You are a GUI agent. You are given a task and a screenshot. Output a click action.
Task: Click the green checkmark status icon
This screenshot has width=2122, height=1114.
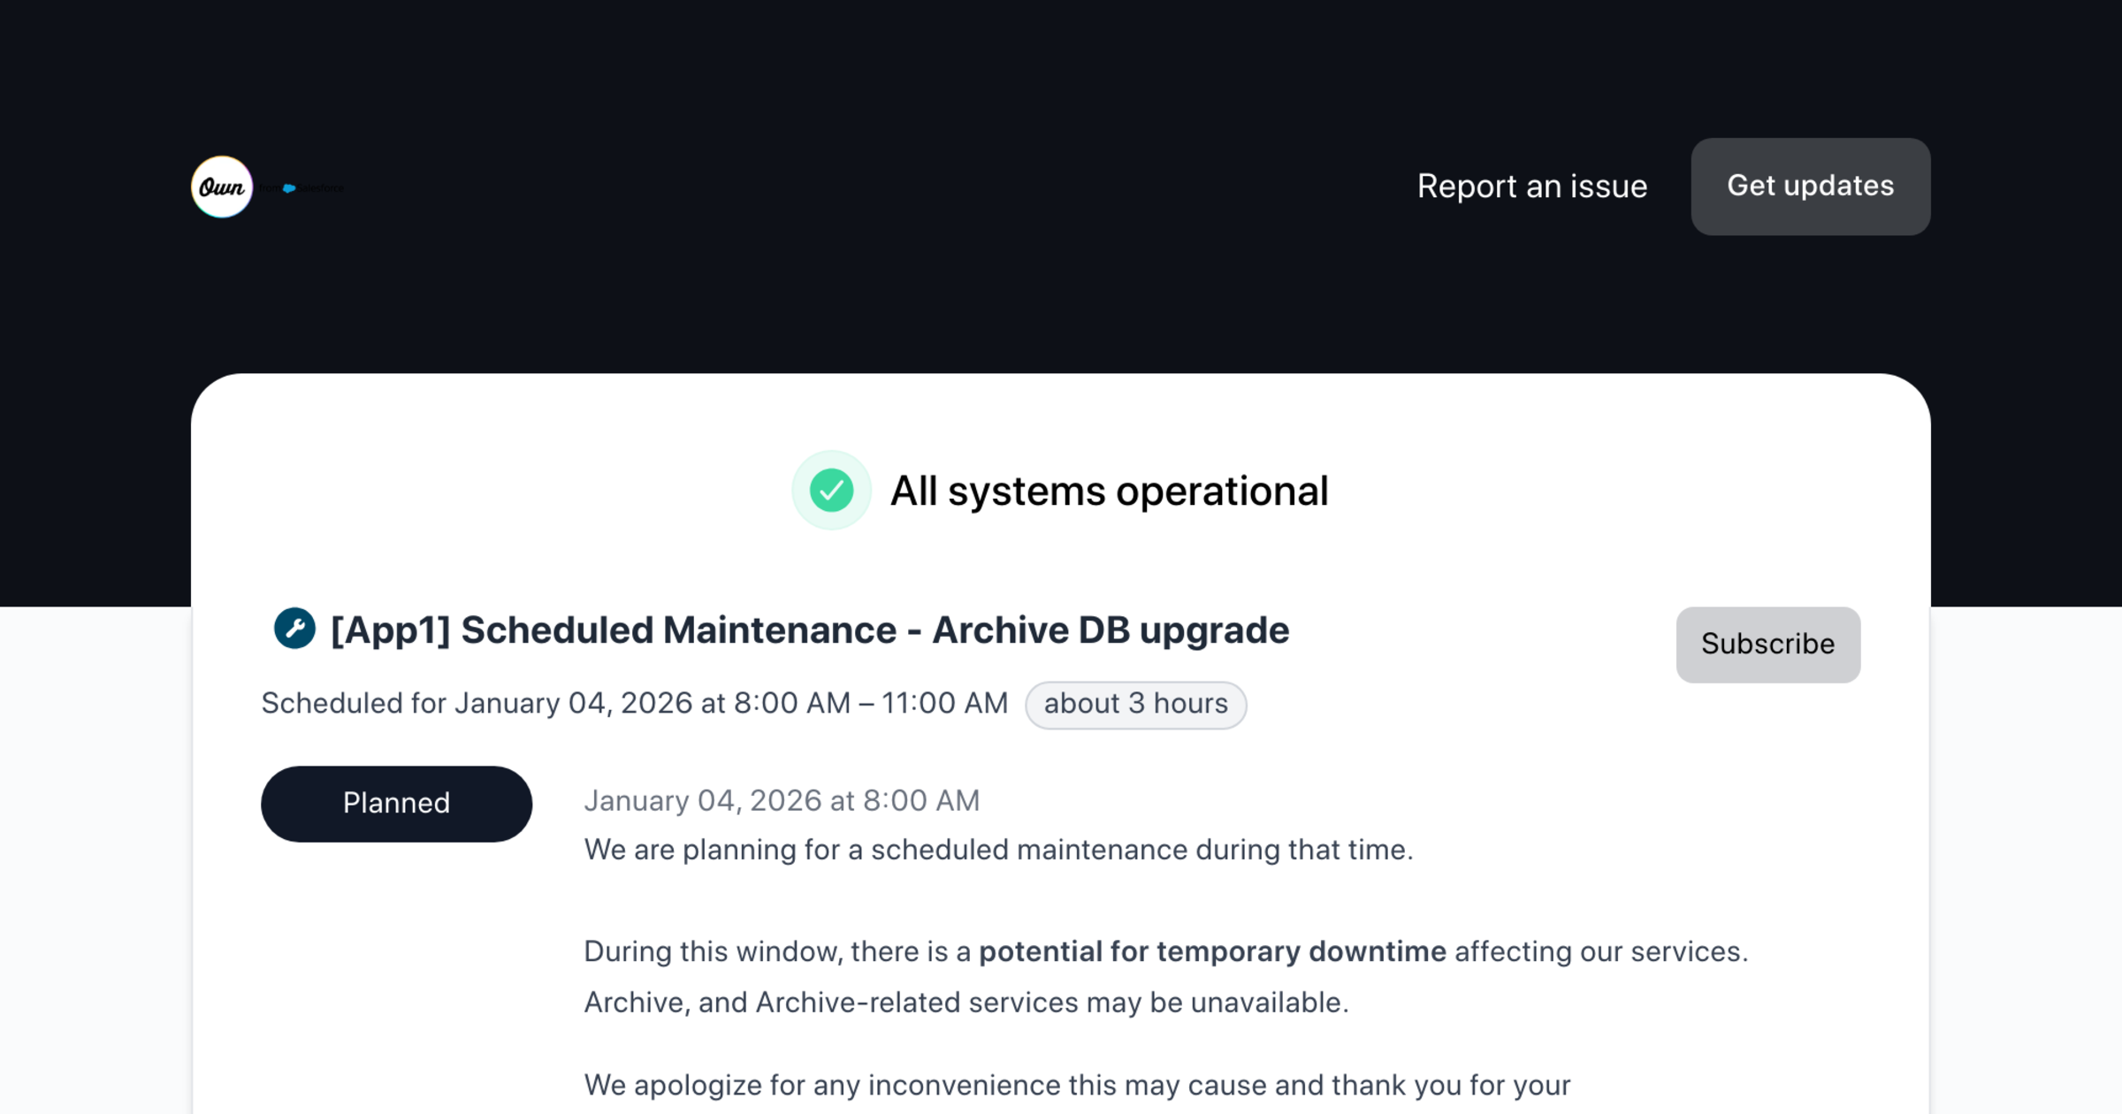point(831,491)
